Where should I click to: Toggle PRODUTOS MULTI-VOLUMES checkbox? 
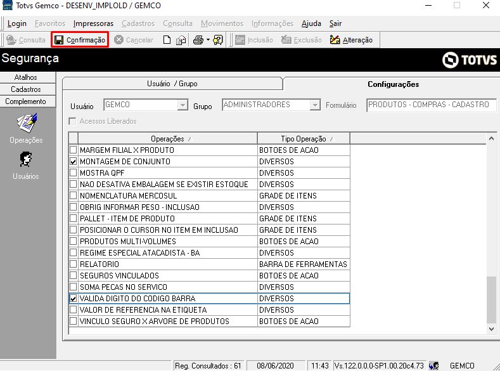point(74,241)
